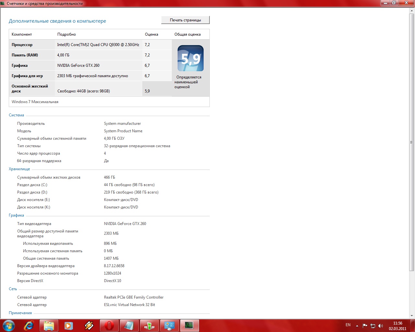Open Windows Explorer folder icon in taskbar
The height and width of the screenshot is (332, 415).
[49, 326]
